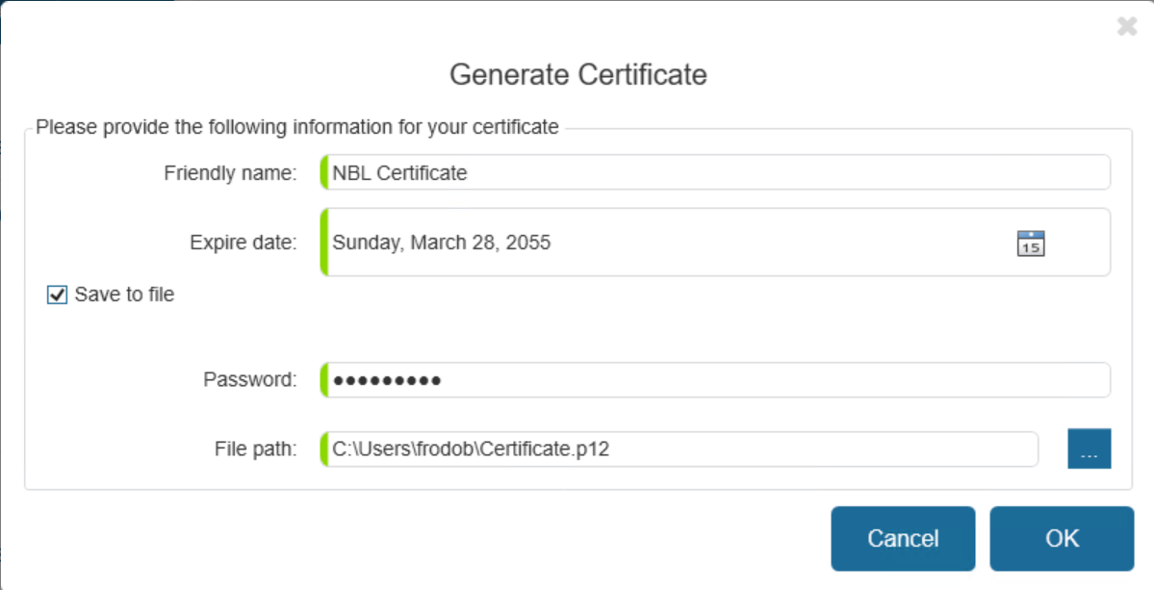The image size is (1154, 590).
Task: Cancel certificate generation
Action: [x=903, y=538]
